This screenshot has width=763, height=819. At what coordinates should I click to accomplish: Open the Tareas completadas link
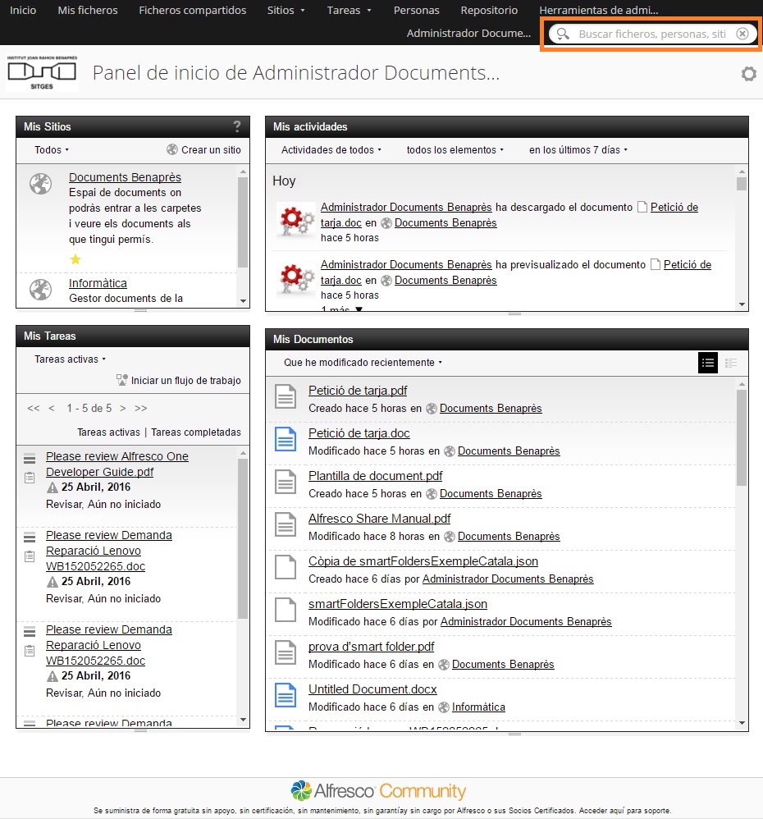coord(196,432)
